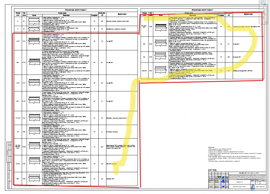270x194 pixels.
Task: Expand the zoom options dropdown arrow
Action: click(263, 18)
